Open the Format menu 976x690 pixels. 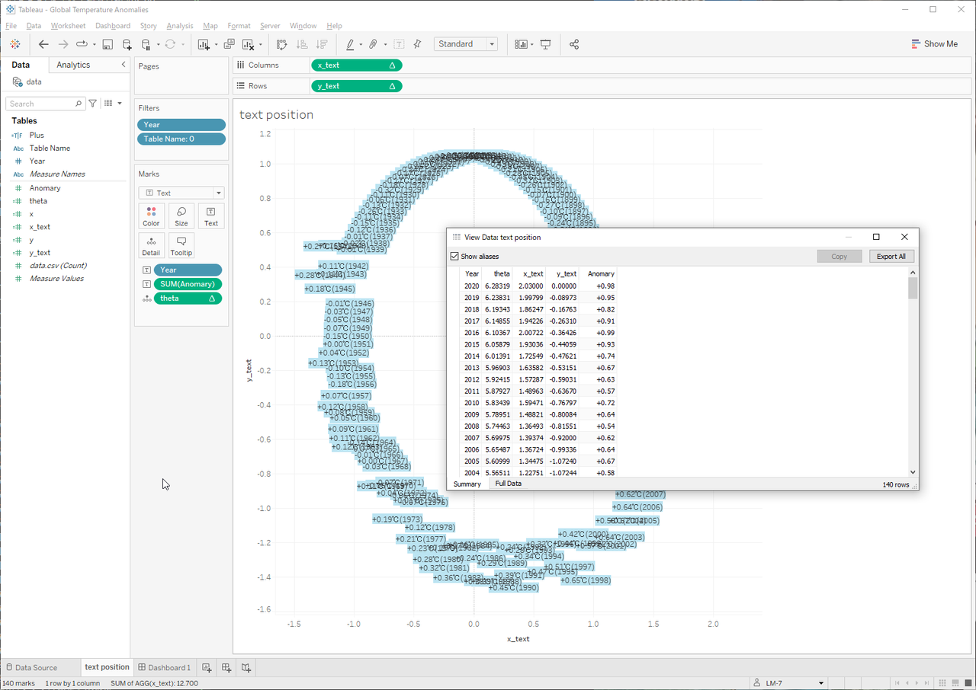coord(239,26)
